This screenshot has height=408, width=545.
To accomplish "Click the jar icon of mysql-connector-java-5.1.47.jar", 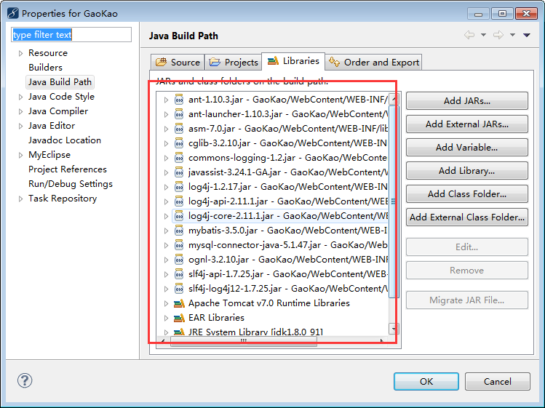I will pos(179,245).
